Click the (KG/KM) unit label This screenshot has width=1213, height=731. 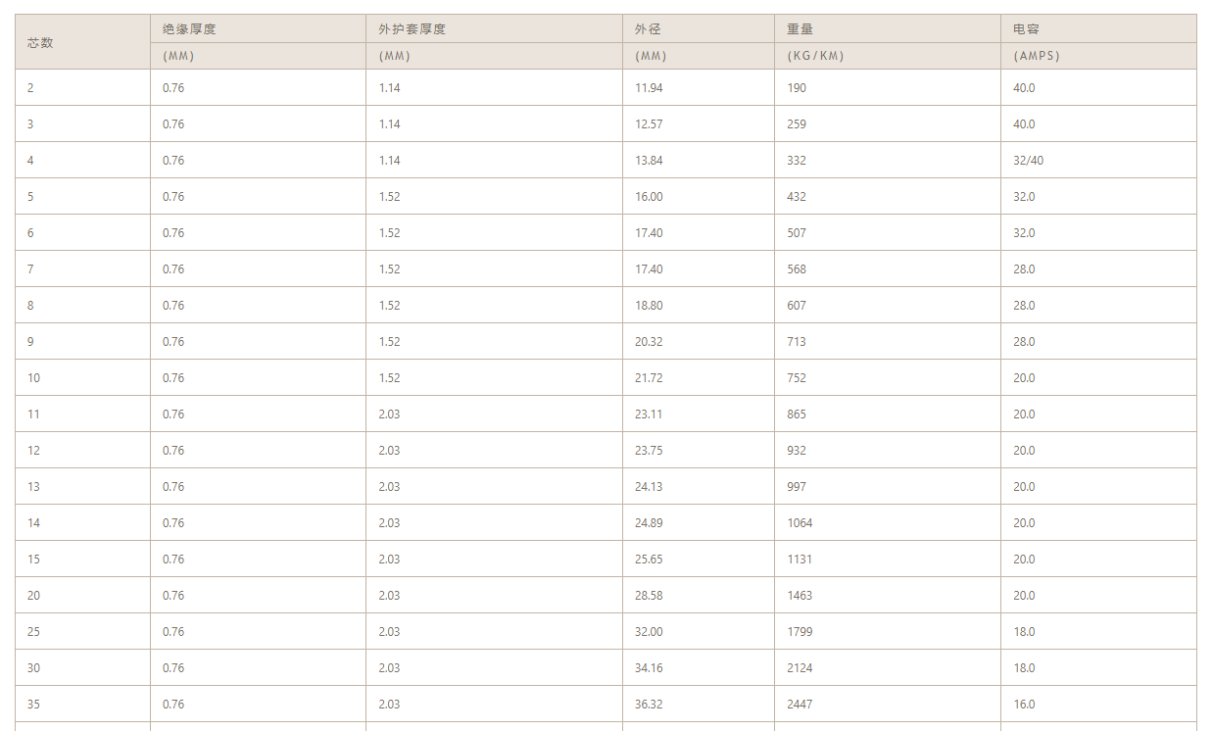coord(815,56)
